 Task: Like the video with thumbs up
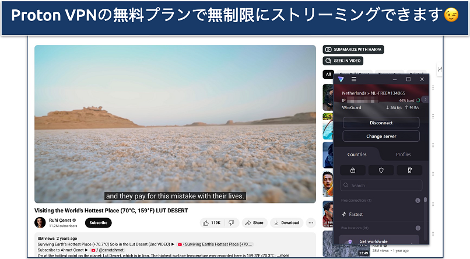(211, 223)
